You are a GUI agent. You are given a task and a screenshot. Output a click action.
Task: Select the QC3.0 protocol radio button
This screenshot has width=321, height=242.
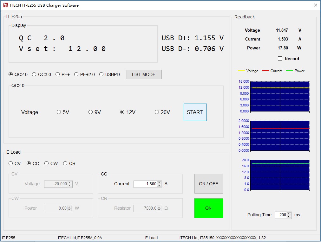pyautogui.click(x=34, y=74)
